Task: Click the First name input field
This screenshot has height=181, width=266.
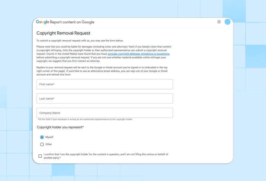Action: click(104, 84)
